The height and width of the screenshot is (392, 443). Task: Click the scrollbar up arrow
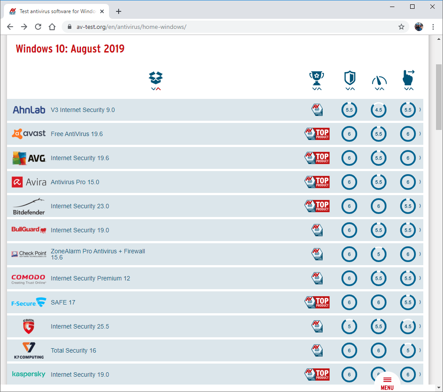(x=439, y=39)
